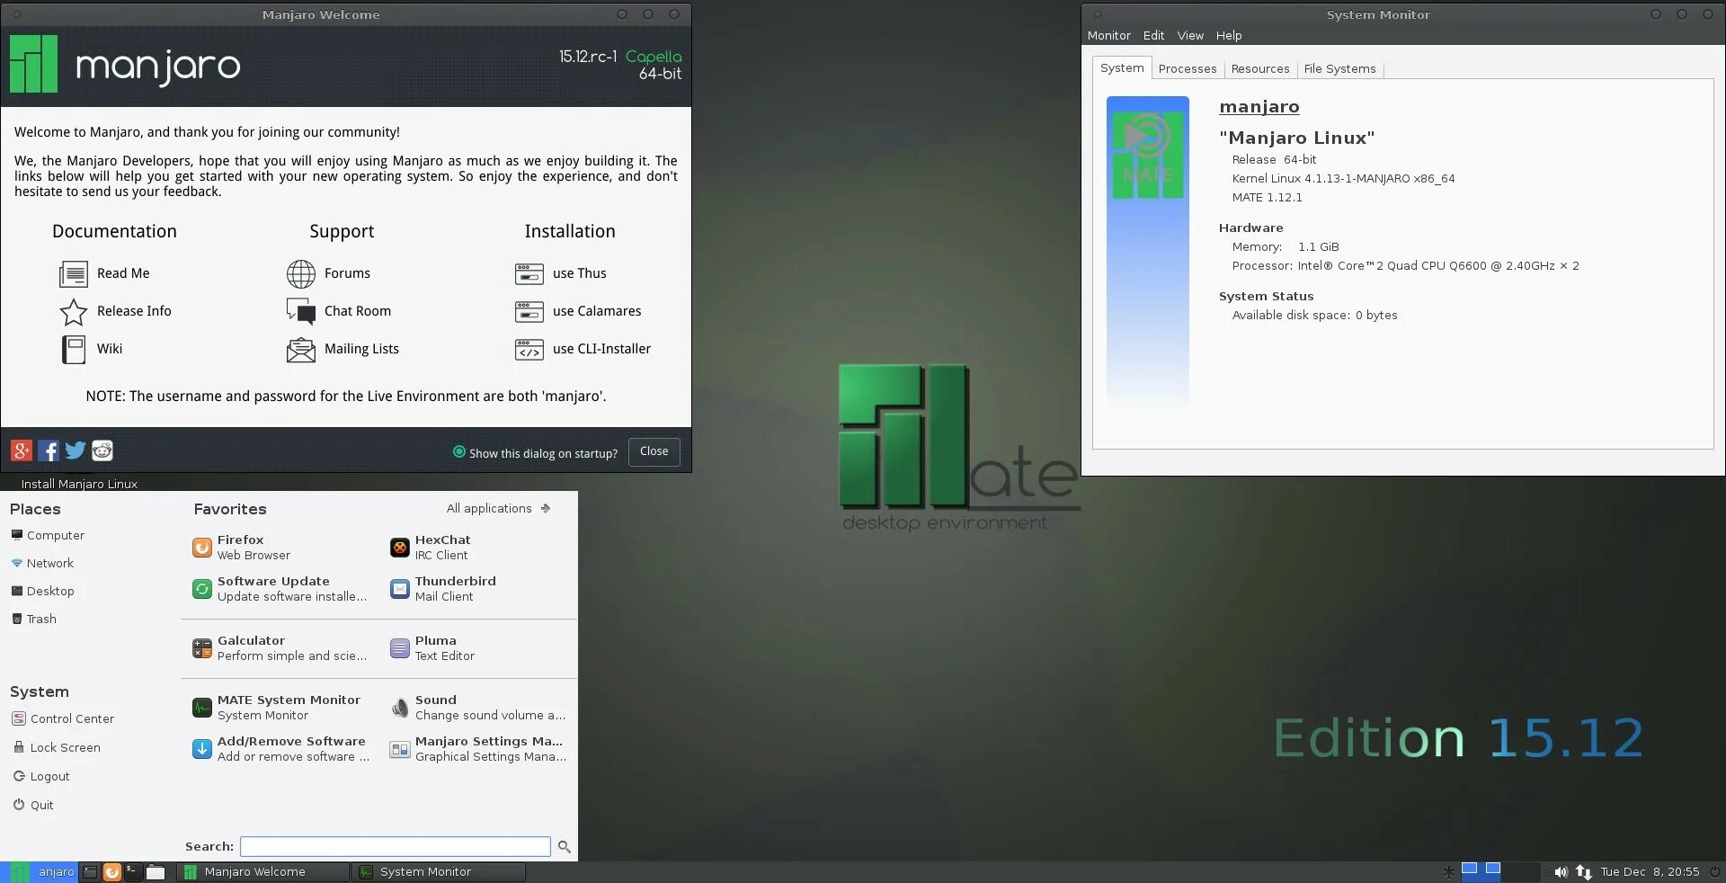Open the Facebook social icon
The width and height of the screenshot is (1726, 883).
(49, 450)
